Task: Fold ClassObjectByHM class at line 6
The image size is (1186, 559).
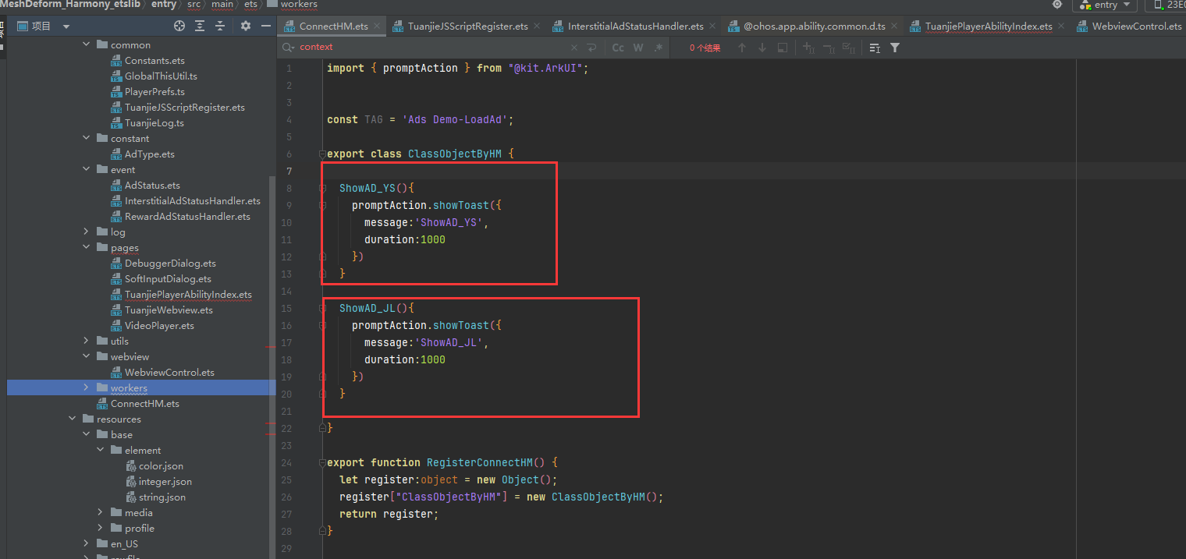Action: pyautogui.click(x=322, y=154)
